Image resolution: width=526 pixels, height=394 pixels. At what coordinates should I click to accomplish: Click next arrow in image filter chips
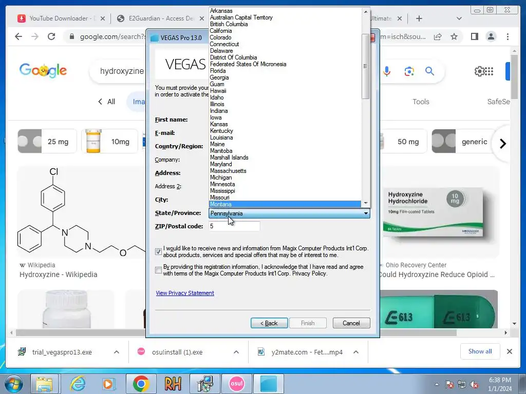click(x=502, y=144)
